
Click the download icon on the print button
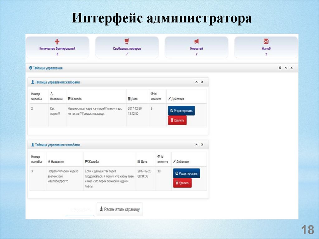tap(101, 209)
